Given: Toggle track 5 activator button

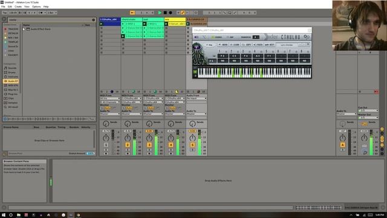Looking at the screenshot, I should coord(192,145).
